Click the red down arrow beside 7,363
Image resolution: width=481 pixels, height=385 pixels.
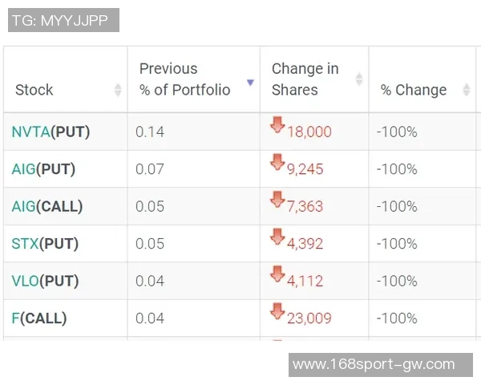pos(277,200)
